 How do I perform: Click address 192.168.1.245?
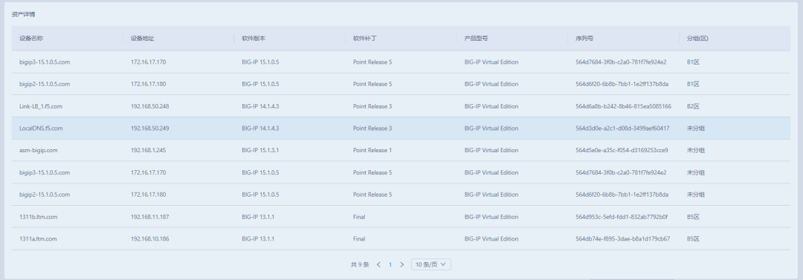pos(149,151)
